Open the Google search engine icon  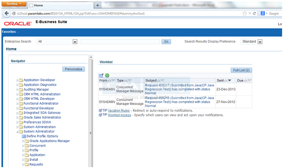pos(263,13)
